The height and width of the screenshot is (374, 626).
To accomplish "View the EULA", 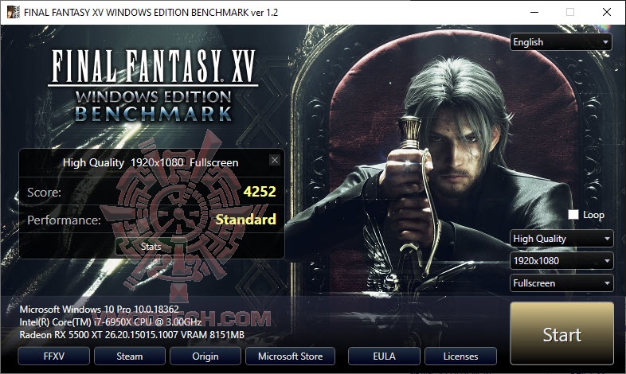I will [384, 356].
